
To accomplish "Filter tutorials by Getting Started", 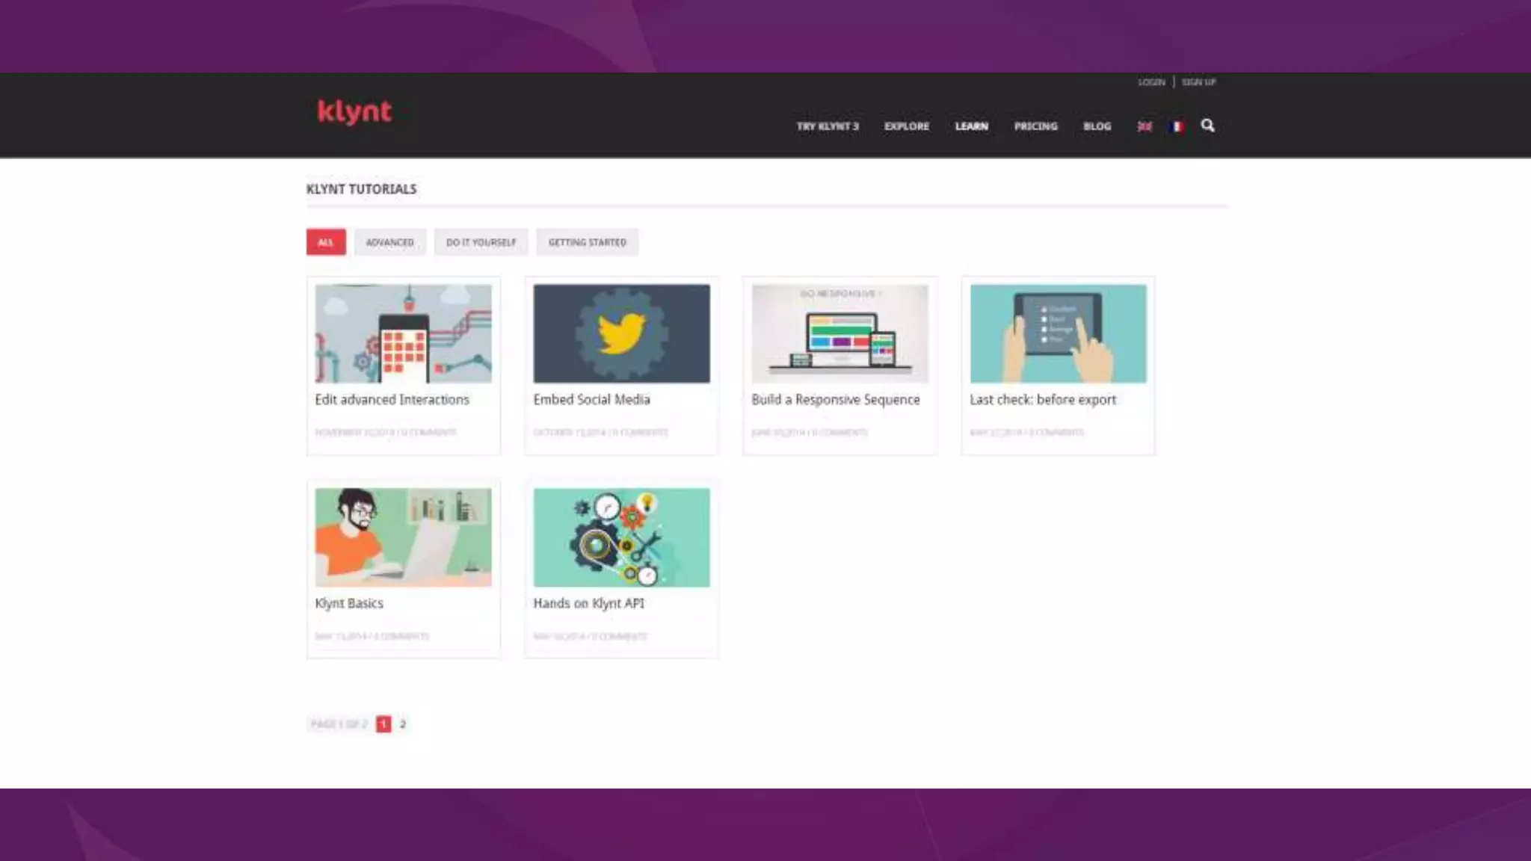I will 587,242.
